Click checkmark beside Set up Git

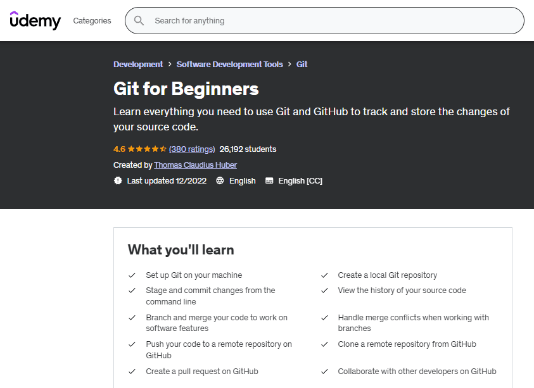[x=132, y=275]
